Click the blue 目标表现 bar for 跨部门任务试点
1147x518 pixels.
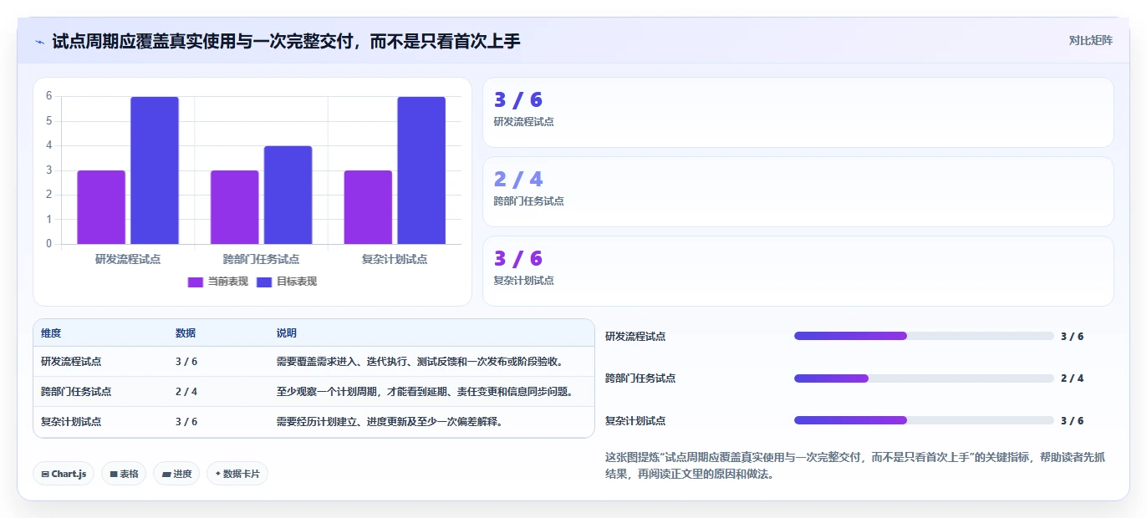[x=288, y=196]
